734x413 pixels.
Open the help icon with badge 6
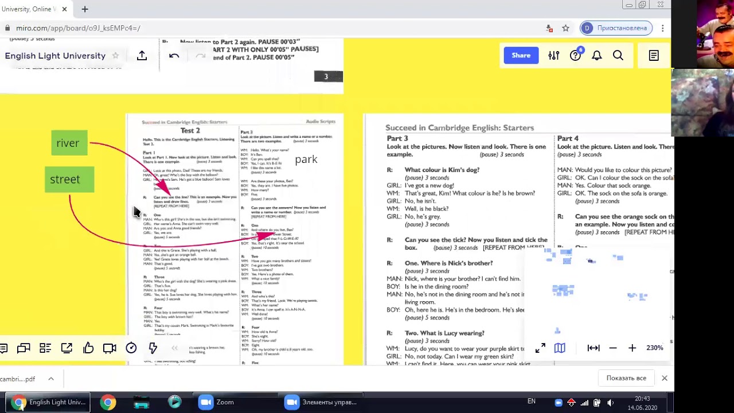click(576, 55)
